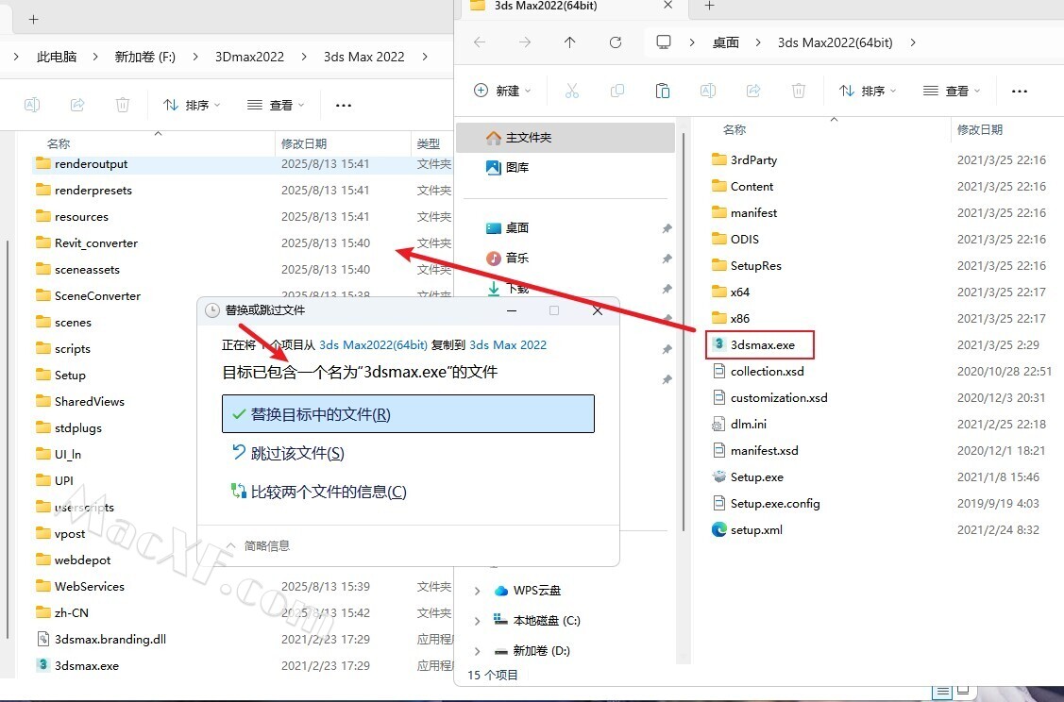This screenshot has height=702, width=1064.
Task: Open the 排序 dropdown in the right window
Action: pyautogui.click(x=868, y=91)
